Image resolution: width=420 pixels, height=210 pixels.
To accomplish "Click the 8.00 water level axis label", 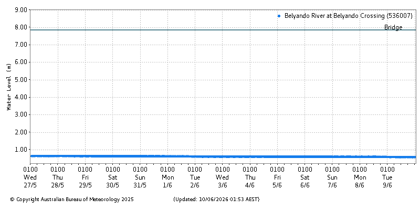I will [22, 27].
